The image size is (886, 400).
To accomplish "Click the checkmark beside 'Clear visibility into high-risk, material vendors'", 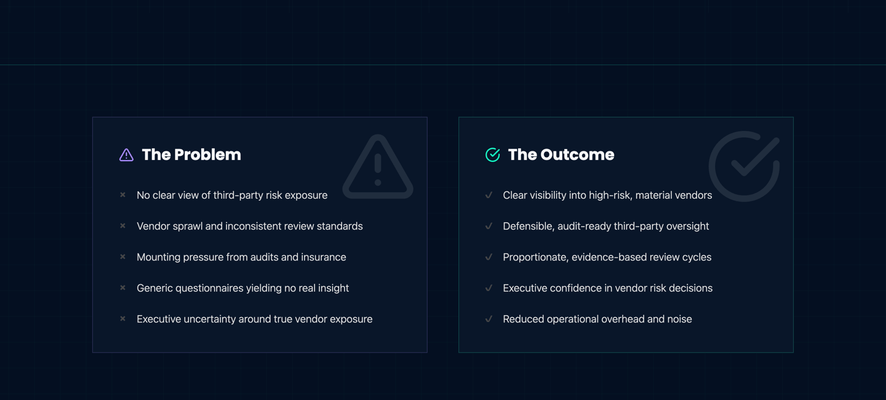I will (x=489, y=195).
